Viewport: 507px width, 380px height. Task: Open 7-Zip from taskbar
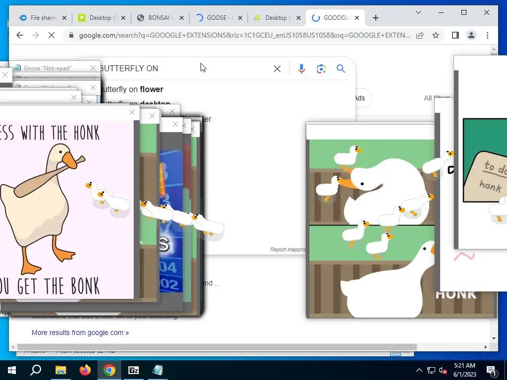[x=134, y=370]
